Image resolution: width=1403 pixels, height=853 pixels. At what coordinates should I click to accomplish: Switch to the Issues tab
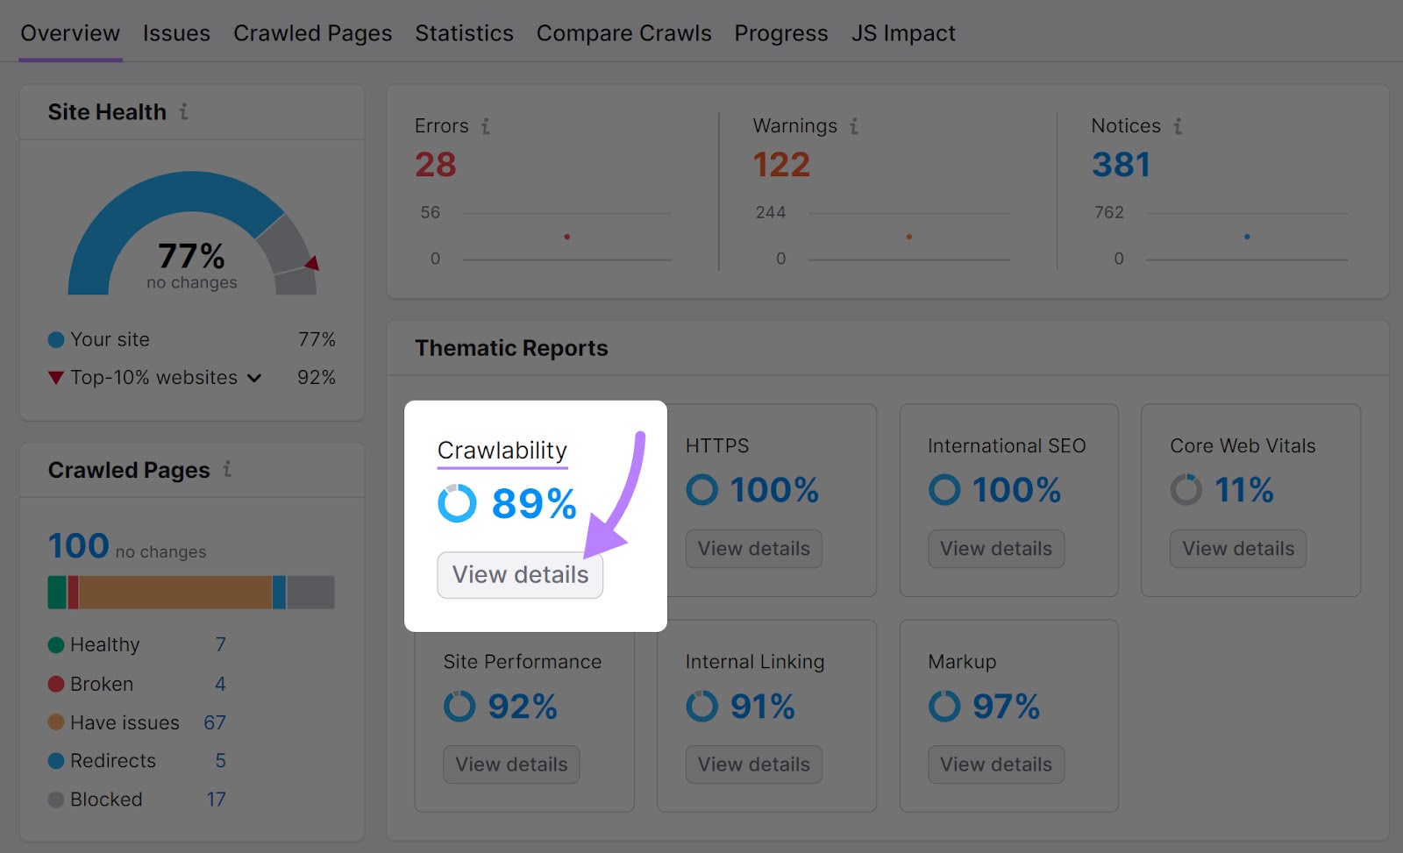[x=175, y=32]
